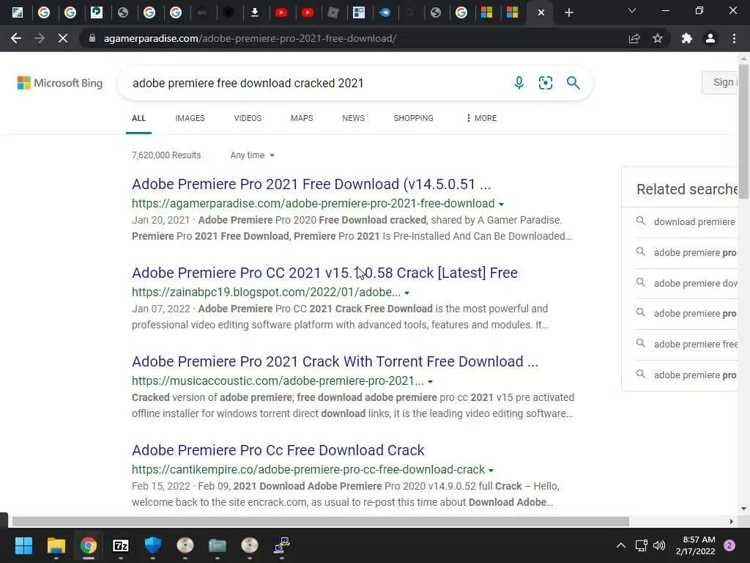
Task: Search by voice using the microphone icon
Action: 519,83
